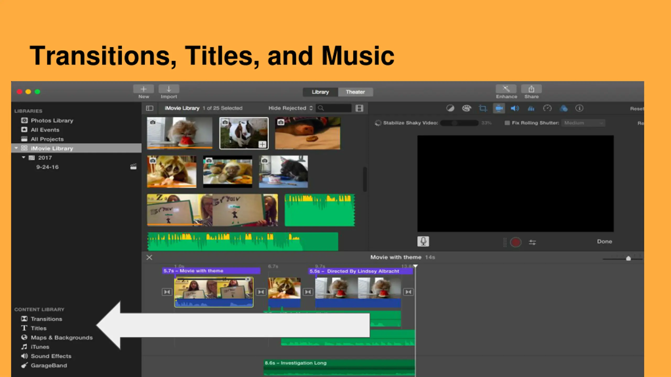Viewport: 671px width, 377px height.
Task: Click transition icon at timeline end
Action: (x=408, y=292)
